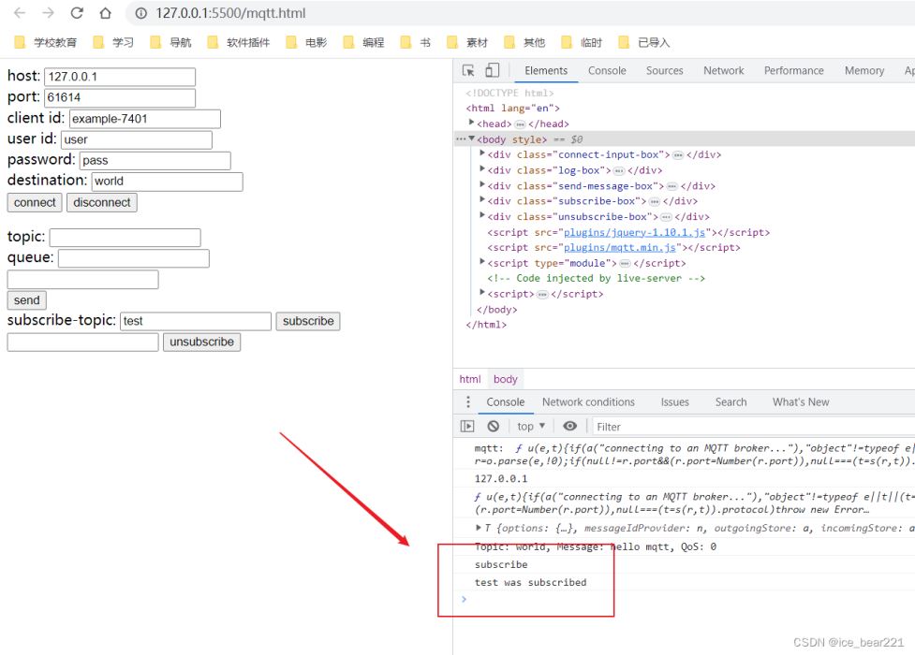
Task: Go to browser home icon
Action: [105, 13]
